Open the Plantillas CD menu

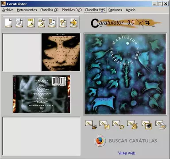point(50,10)
